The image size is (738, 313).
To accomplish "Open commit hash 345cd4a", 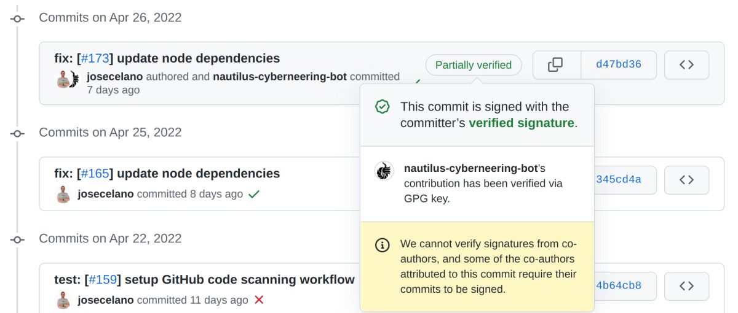I will (x=618, y=180).
